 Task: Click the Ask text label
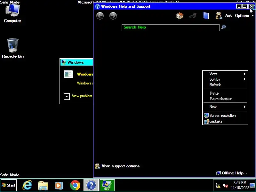[x=228, y=16]
